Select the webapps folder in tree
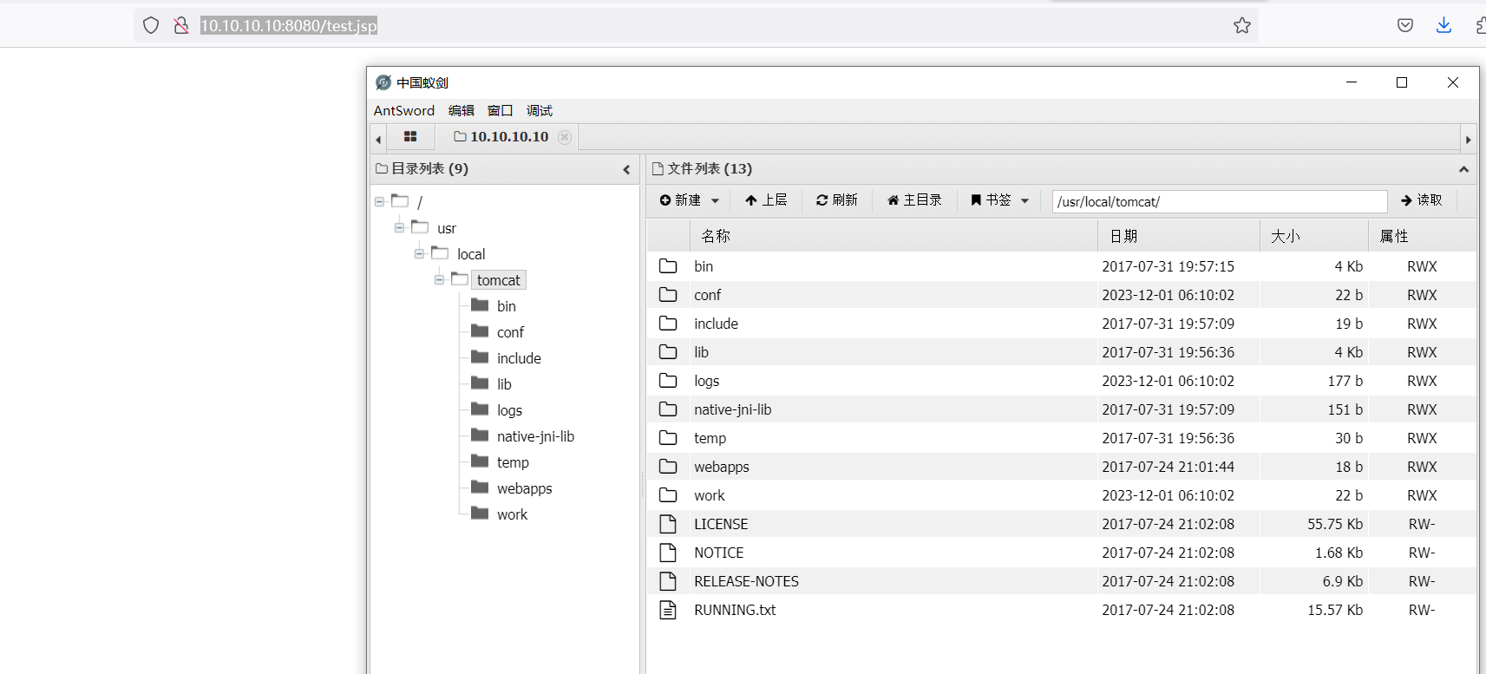The width and height of the screenshot is (1486, 674). point(524,488)
